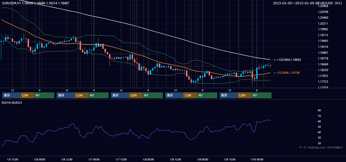346x162 pixels.
Task: Select the first 東京 session block
Action: click(11, 95)
